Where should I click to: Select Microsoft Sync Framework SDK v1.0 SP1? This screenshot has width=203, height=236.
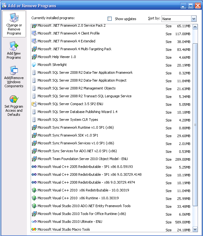tap(68, 135)
